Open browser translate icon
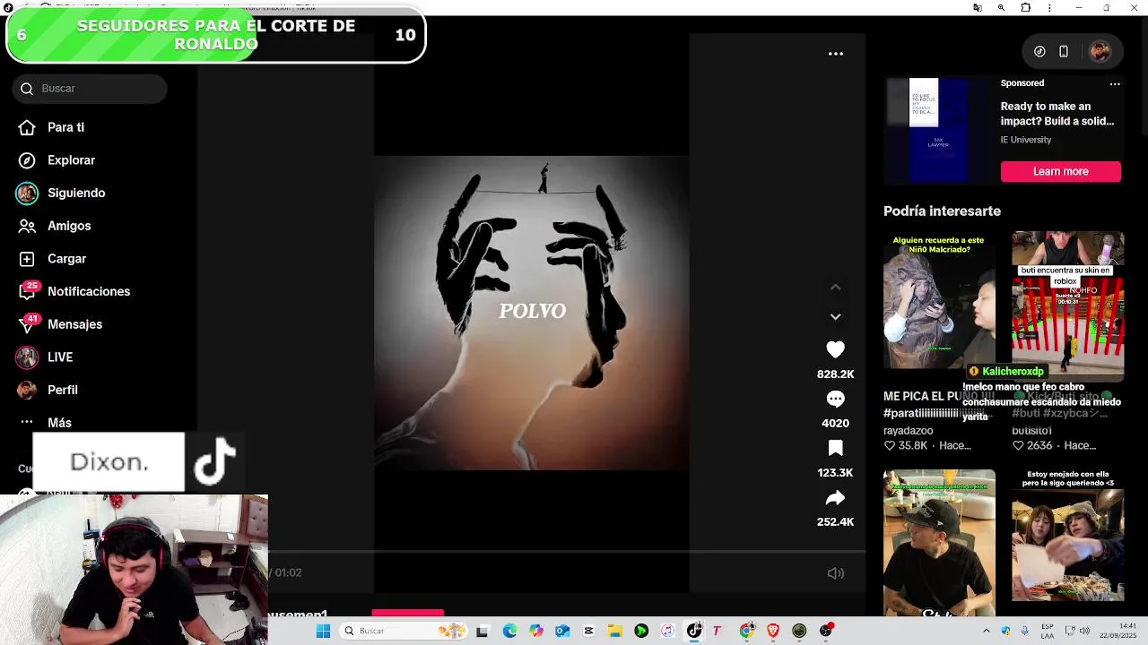This screenshot has width=1148, height=645. pyautogui.click(x=978, y=8)
